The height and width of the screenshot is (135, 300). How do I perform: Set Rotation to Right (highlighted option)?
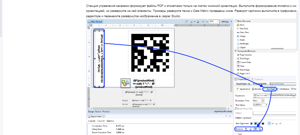(x=255, y=129)
